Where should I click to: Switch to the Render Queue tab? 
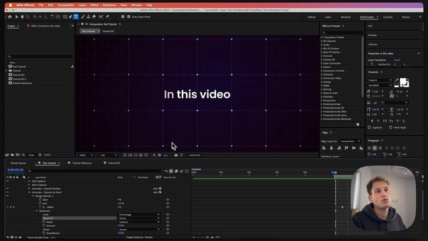point(18,163)
